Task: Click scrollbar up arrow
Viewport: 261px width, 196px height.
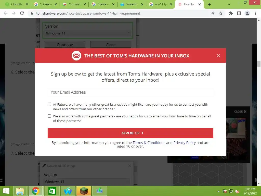Action: click(x=259, y=20)
